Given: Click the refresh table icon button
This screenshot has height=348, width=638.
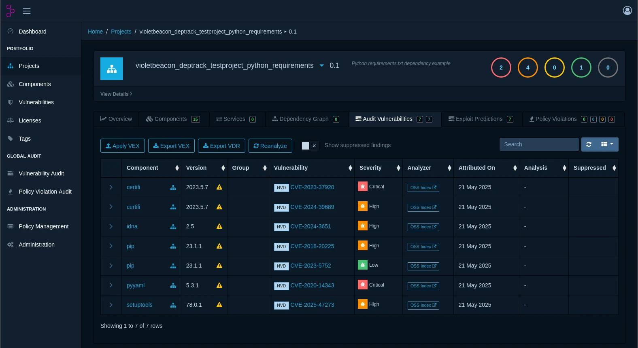Looking at the screenshot, I should coord(589,144).
